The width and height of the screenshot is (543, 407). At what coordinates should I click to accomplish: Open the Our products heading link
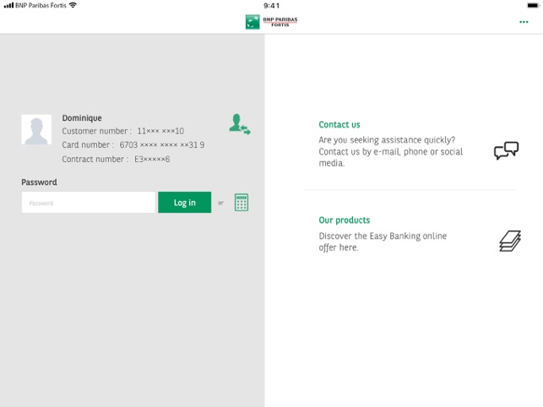[345, 220]
